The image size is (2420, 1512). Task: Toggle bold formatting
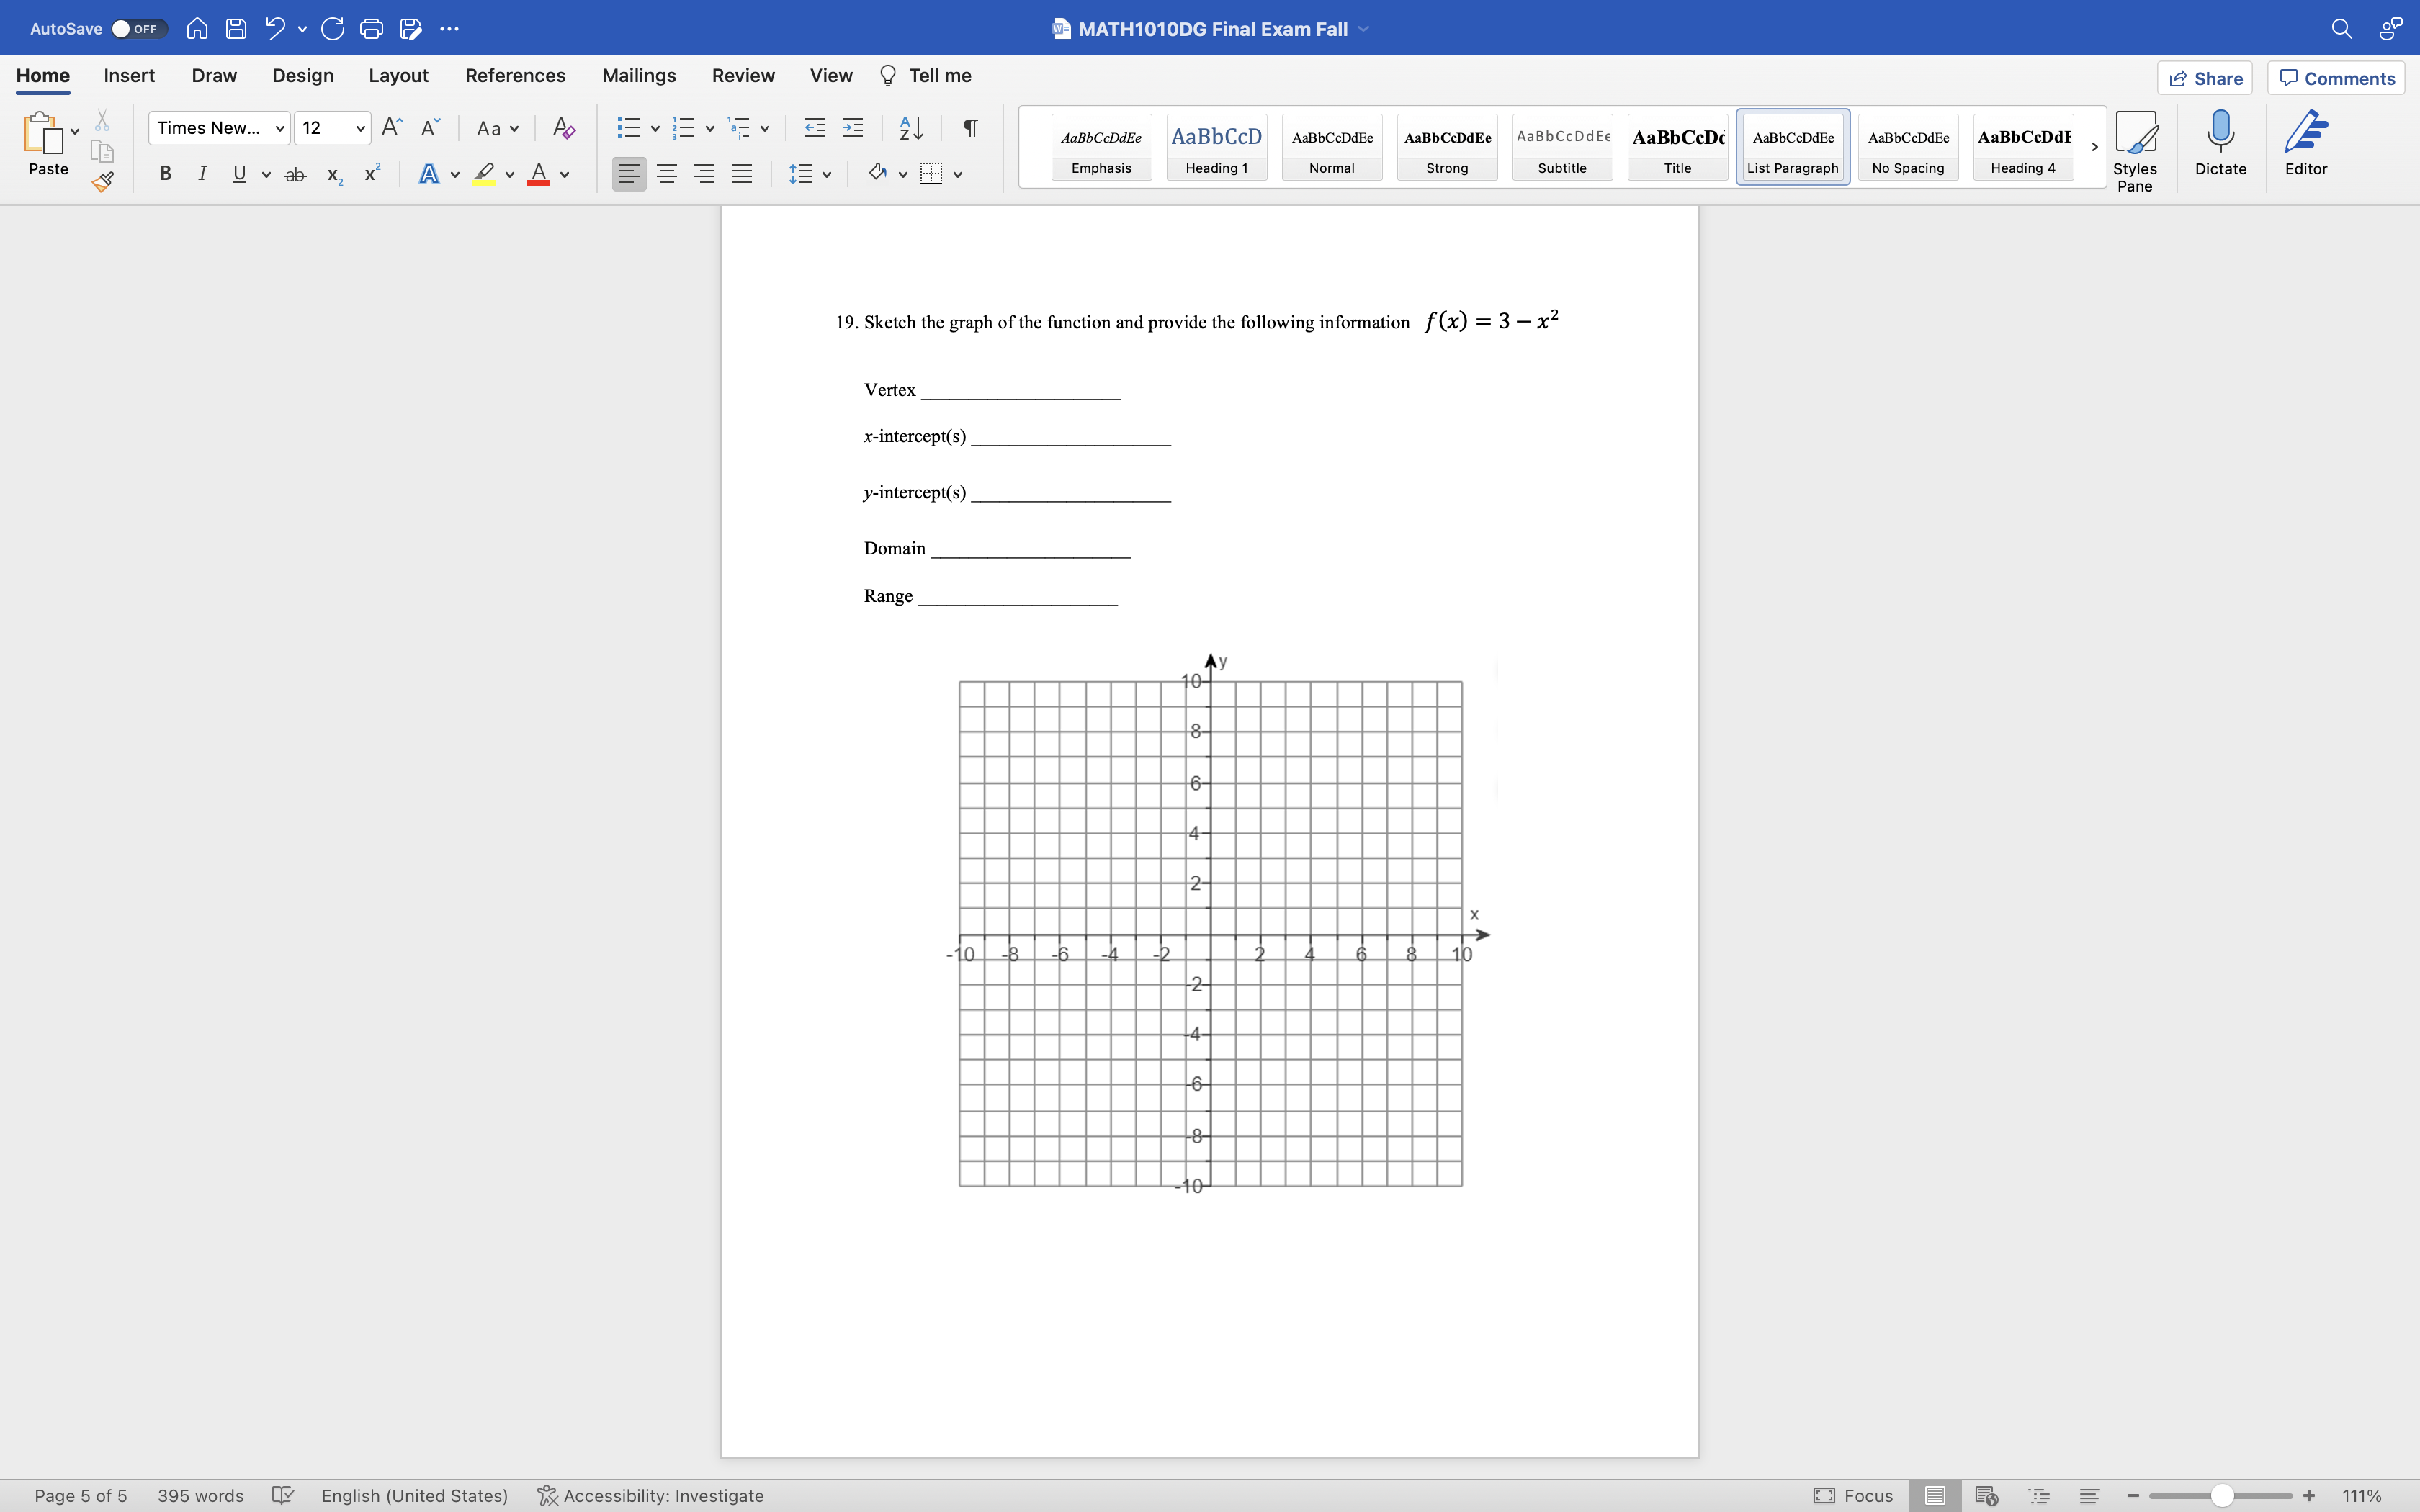coord(165,173)
